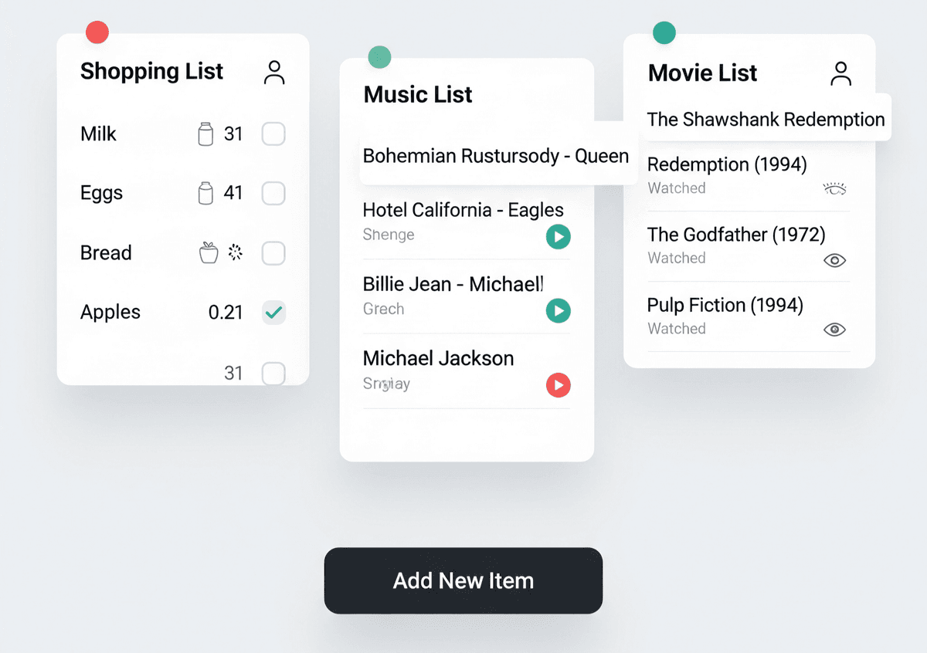
Task: Click the Eggs quantity 41
Action: 233,193
